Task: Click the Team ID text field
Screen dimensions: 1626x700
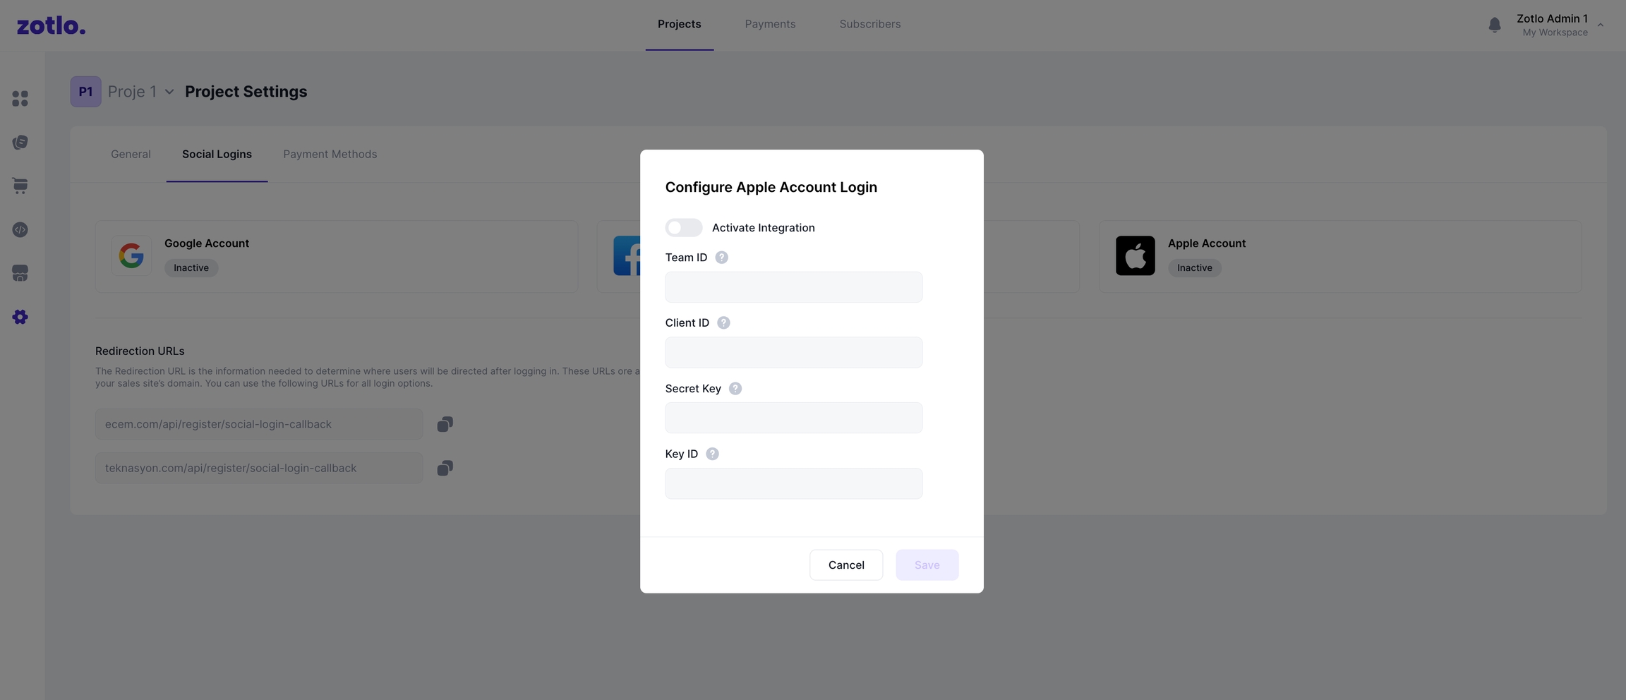Action: [x=793, y=287]
